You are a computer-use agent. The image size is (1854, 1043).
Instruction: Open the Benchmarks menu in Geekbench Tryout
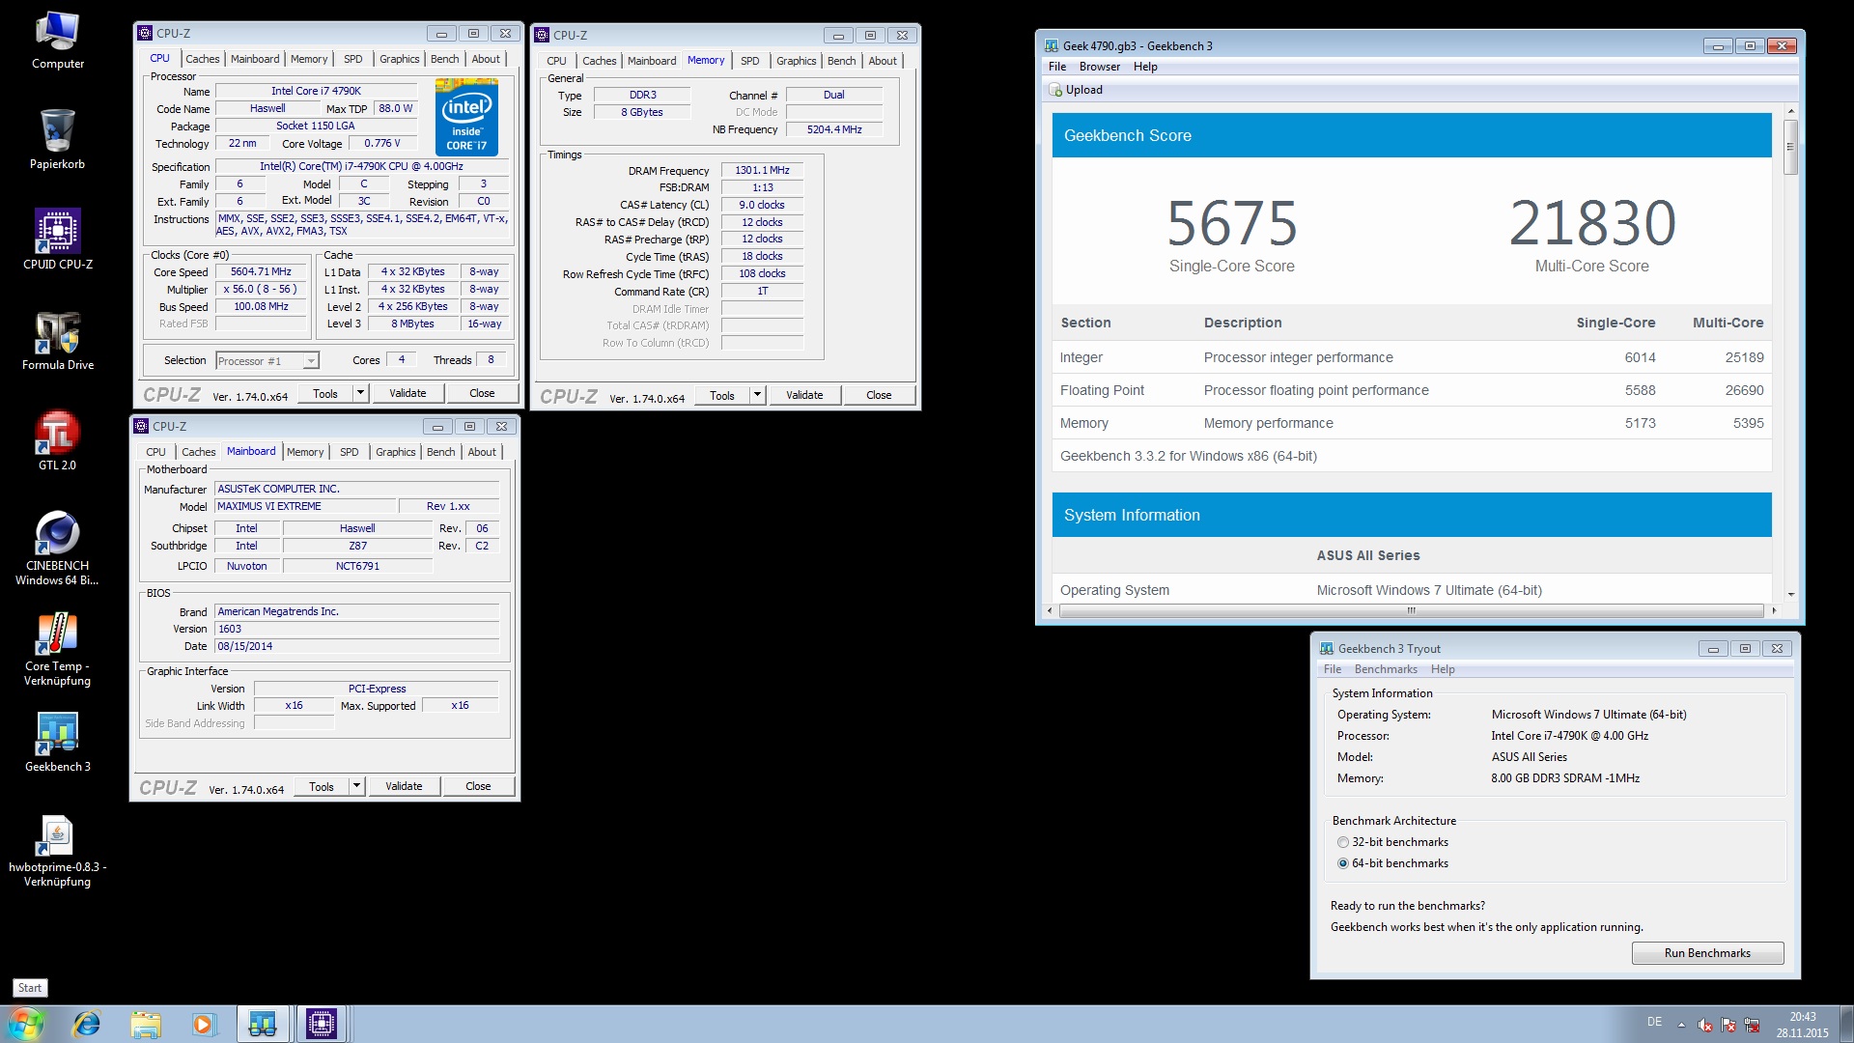coord(1386,669)
